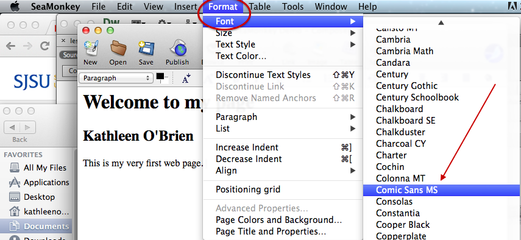The height and width of the screenshot is (240, 521).
Task: Select the Cambria Math font
Action: tap(441, 51)
